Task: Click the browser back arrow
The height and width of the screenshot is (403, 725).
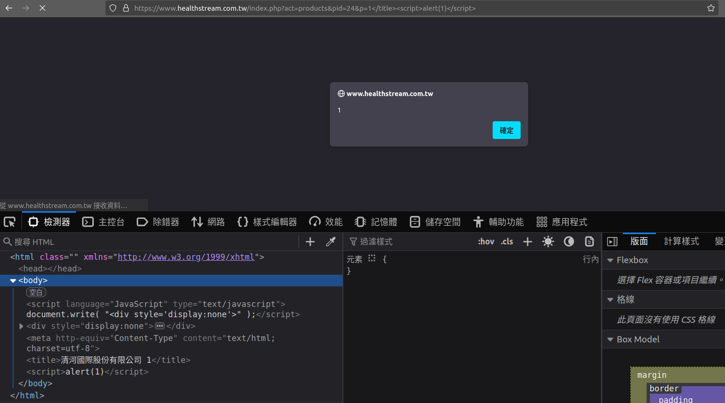Action: pos(9,8)
